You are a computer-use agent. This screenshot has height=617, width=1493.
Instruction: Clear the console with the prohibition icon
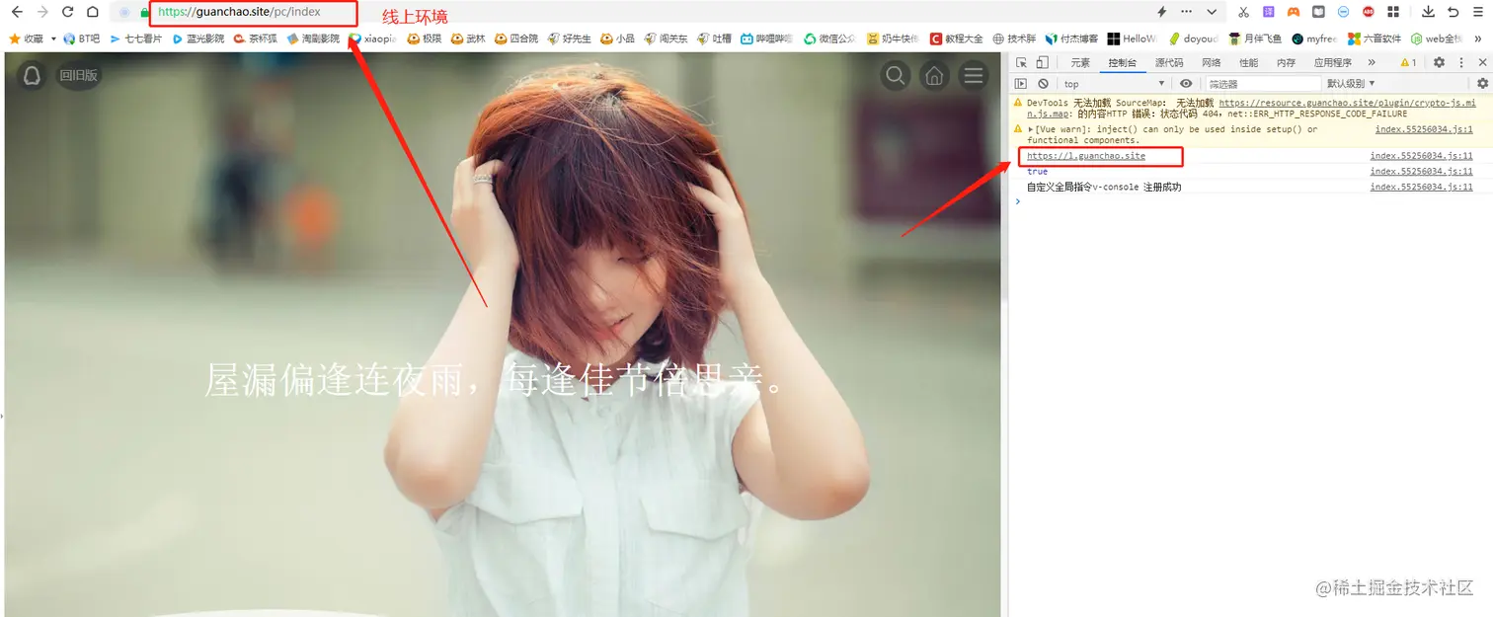pos(1043,83)
